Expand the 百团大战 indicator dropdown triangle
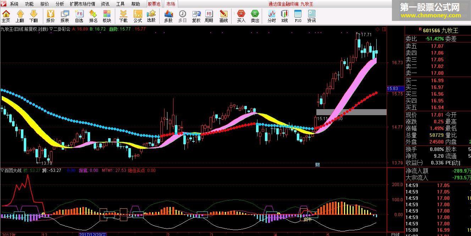Screen dimensions: 471x236 (2, 170)
